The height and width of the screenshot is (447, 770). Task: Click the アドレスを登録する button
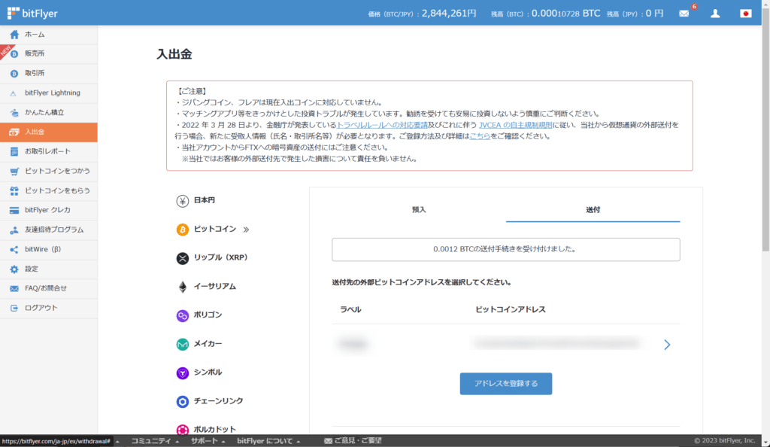click(506, 384)
